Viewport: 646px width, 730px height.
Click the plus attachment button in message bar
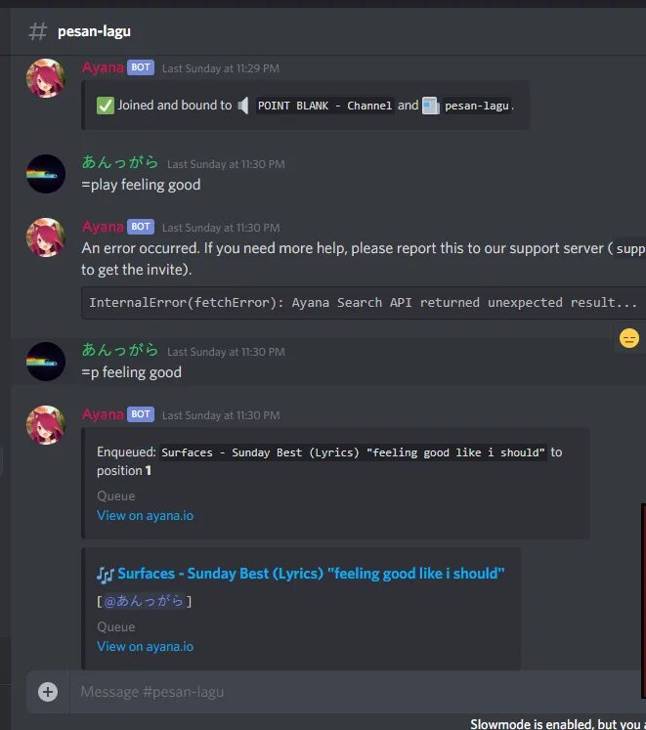[48, 691]
